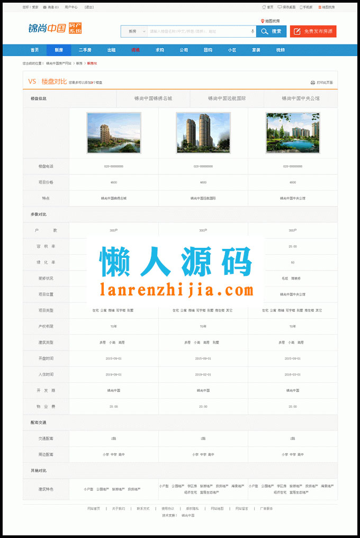The image size is (360, 538).
Task: Open the 二手房 nav tab
Action: (x=85, y=50)
